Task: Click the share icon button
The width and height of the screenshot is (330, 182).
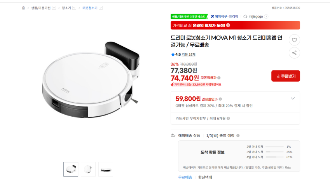Action: tap(294, 53)
